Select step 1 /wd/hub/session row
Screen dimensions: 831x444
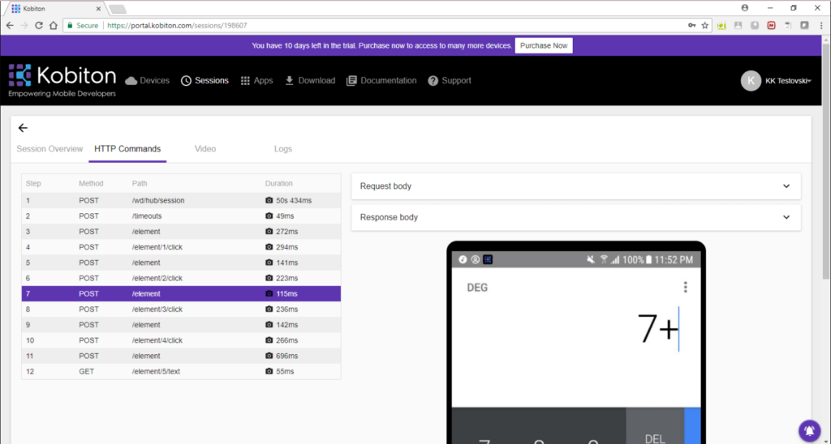coord(181,201)
